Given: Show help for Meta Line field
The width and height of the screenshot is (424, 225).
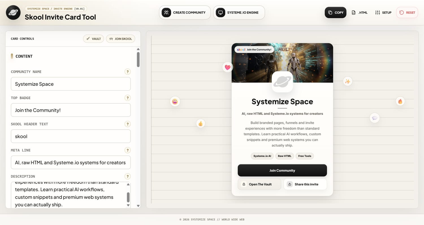Looking at the screenshot, I should 127,150.
